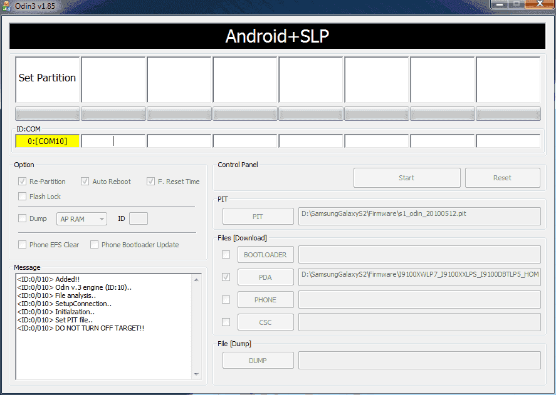Click the Odin3 app icon in title bar
Viewport: 556px width, 395px height.
(6, 6)
